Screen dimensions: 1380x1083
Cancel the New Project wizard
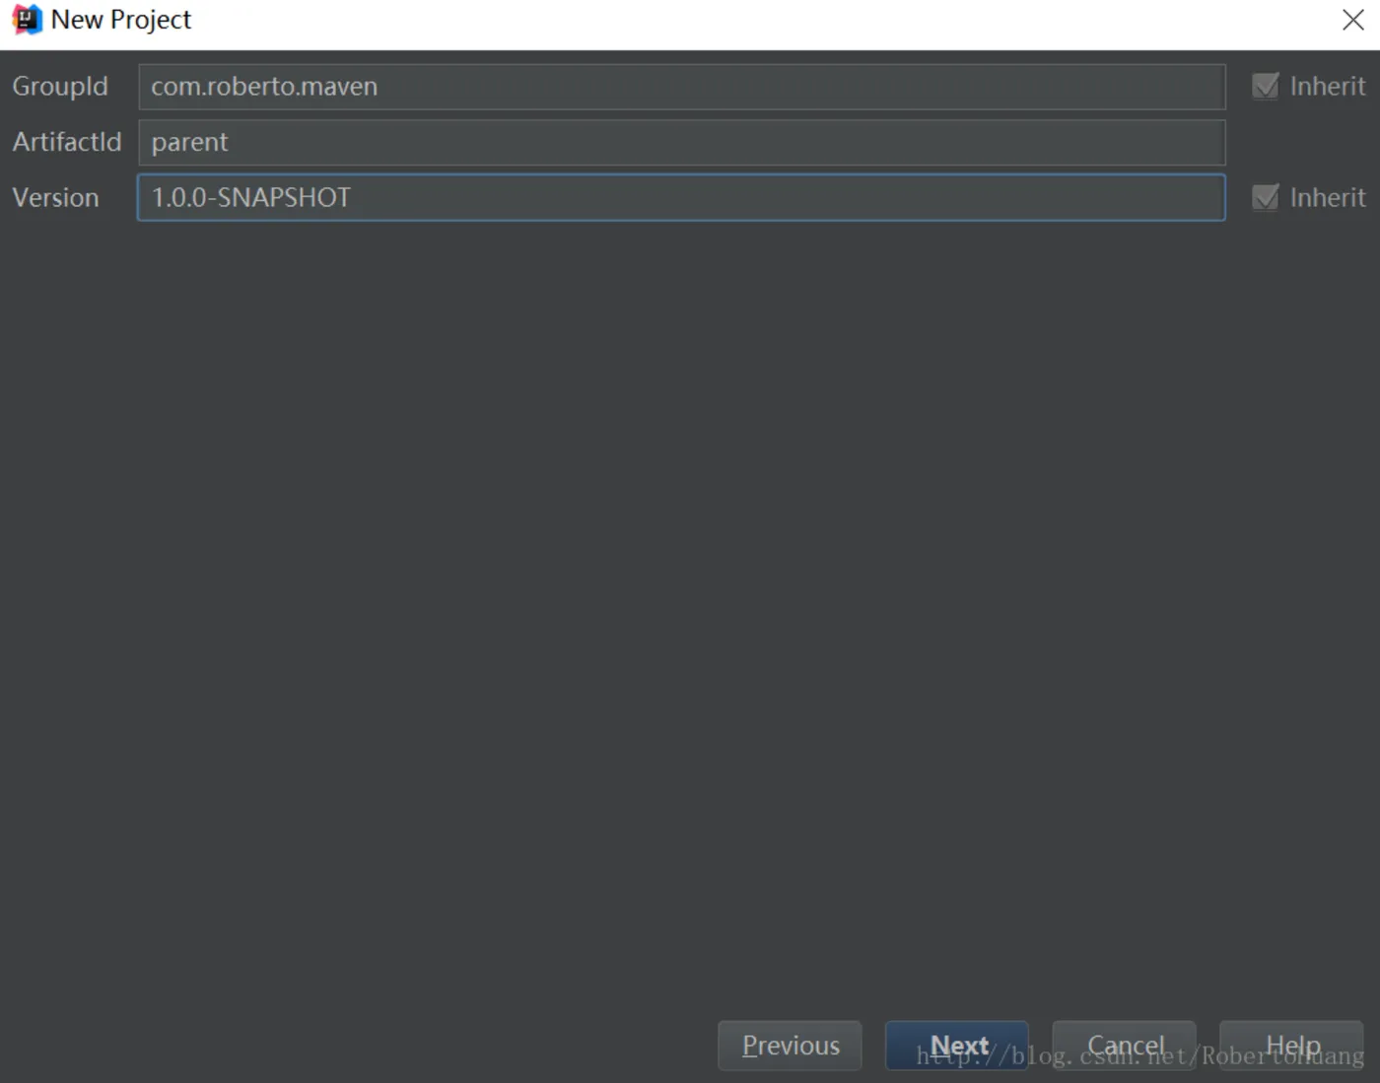1125,1046
